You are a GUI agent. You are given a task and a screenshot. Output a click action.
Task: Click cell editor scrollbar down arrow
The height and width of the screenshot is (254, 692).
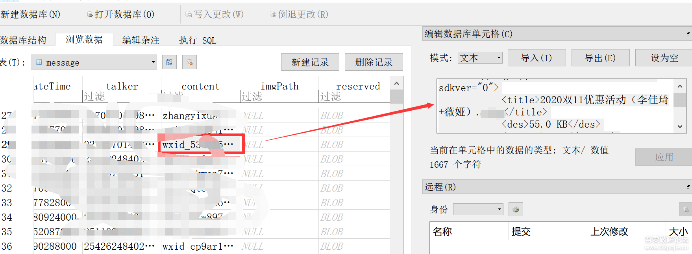click(680, 126)
